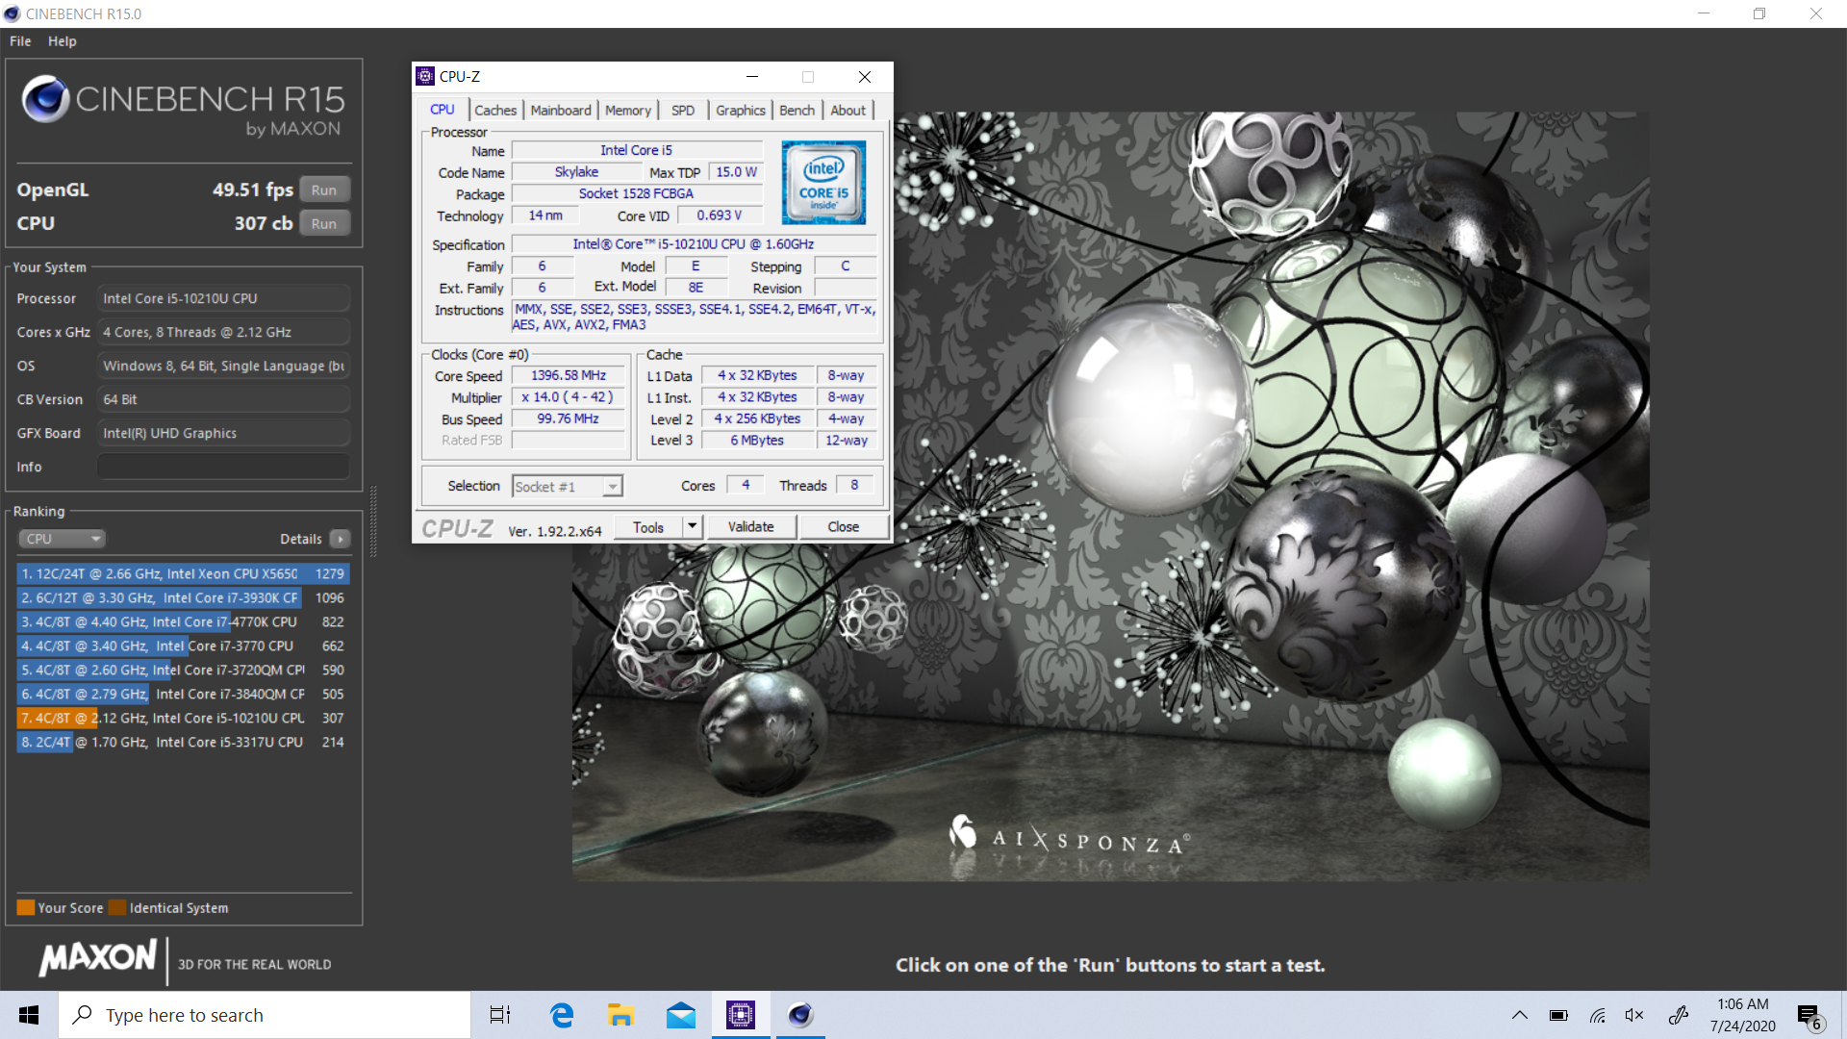Click the Intel Core i5 logo in CPU-Z
Image resolution: width=1847 pixels, height=1039 pixels.
(823, 183)
